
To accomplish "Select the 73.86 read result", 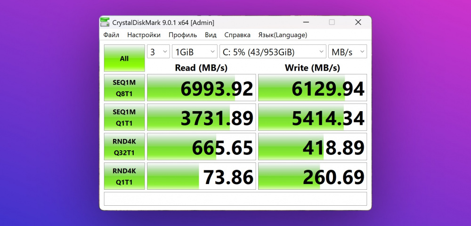I will [201, 176].
